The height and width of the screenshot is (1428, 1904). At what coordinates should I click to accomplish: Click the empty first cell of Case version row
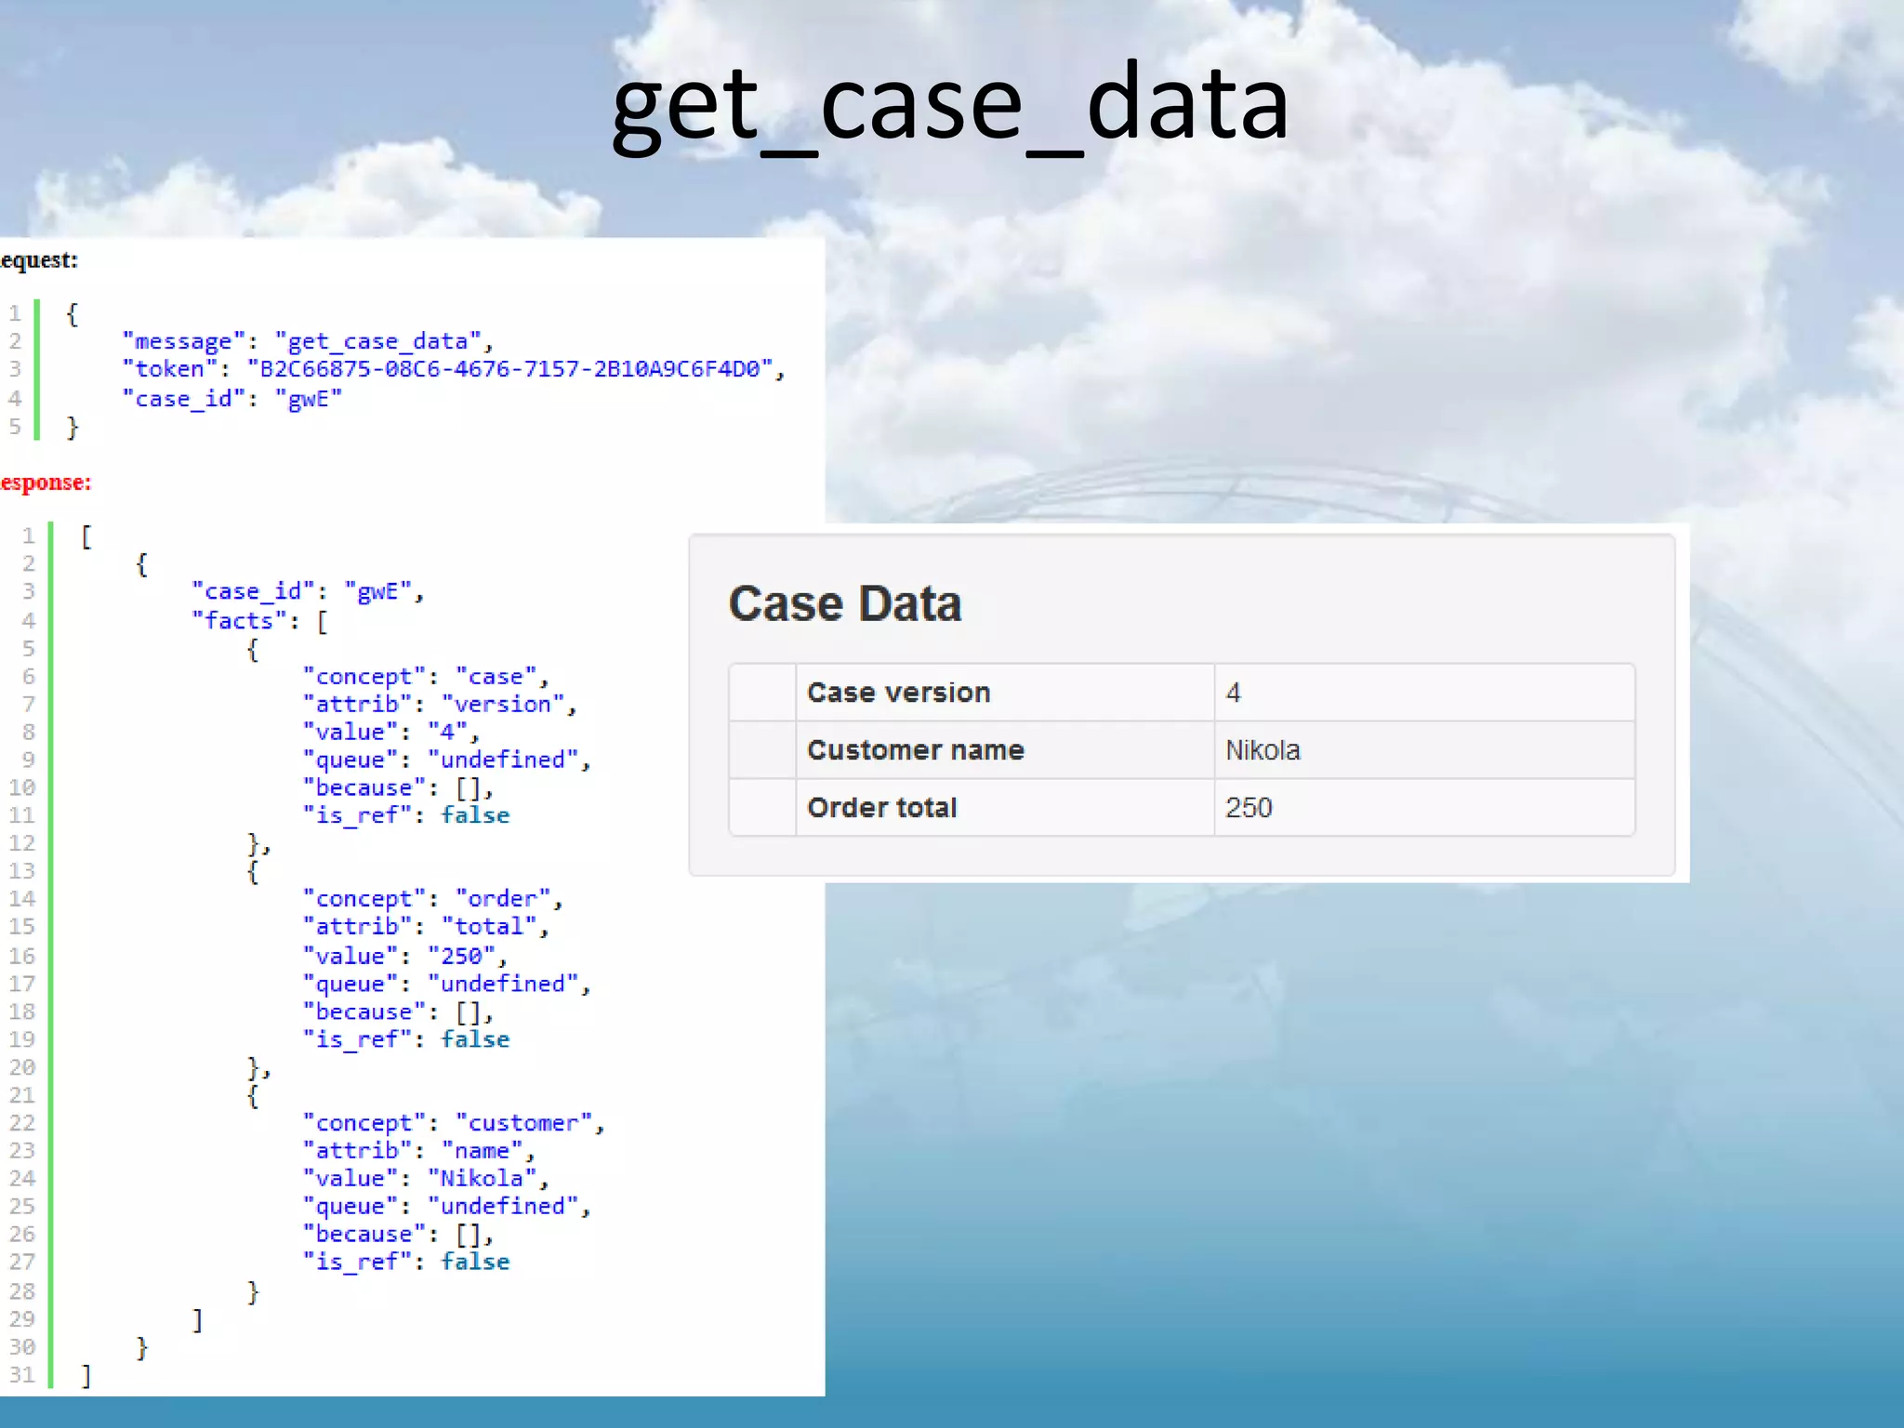[762, 693]
